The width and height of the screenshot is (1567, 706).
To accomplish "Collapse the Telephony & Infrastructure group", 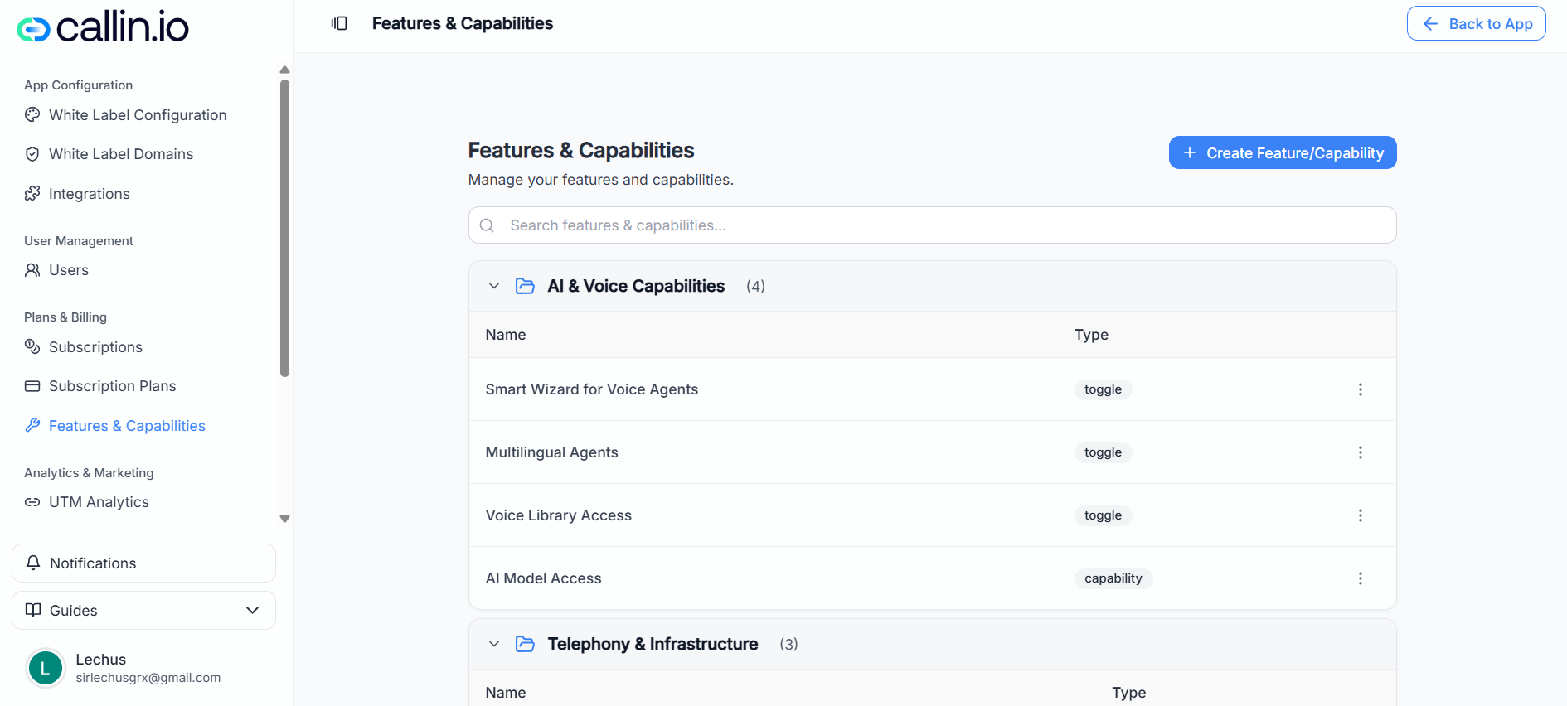I will (x=494, y=644).
